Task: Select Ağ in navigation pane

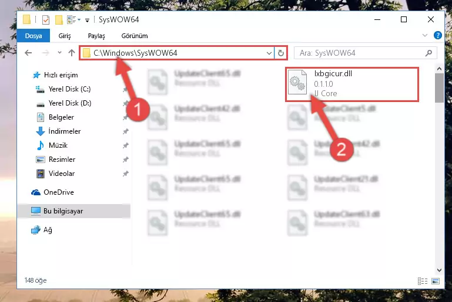Action: click(x=42, y=230)
